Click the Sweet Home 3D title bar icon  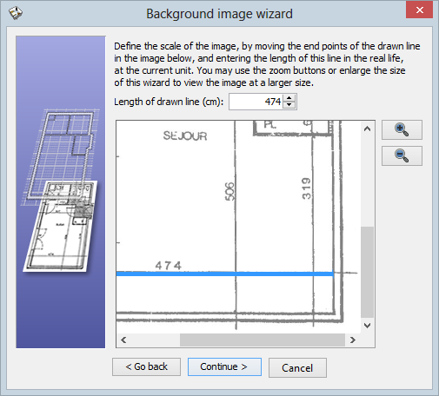point(15,13)
